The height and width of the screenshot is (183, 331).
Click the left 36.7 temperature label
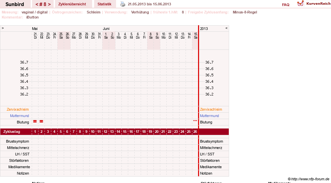click(x=24, y=62)
